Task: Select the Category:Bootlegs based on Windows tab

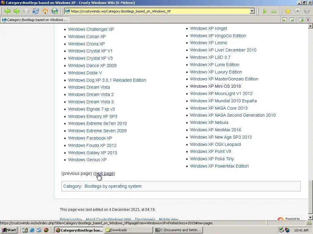Action: tap(35, 20)
